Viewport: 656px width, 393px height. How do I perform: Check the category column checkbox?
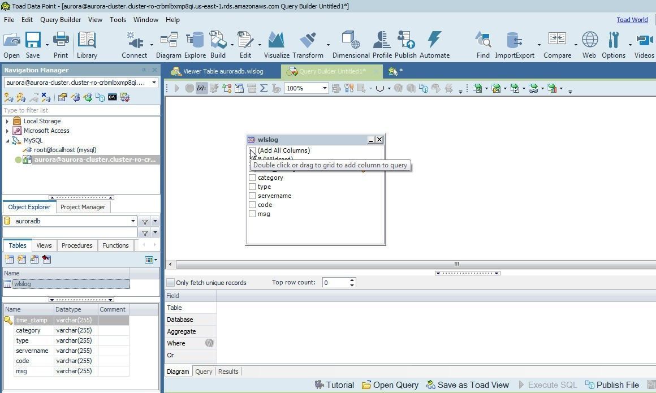pyautogui.click(x=252, y=178)
